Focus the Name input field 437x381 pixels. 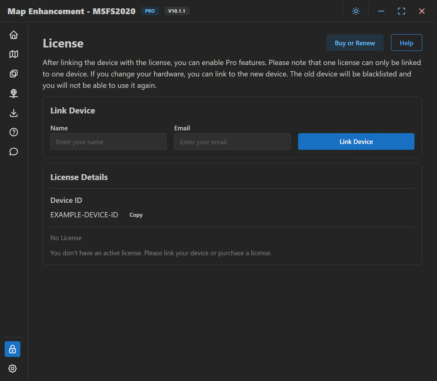pyautogui.click(x=109, y=141)
